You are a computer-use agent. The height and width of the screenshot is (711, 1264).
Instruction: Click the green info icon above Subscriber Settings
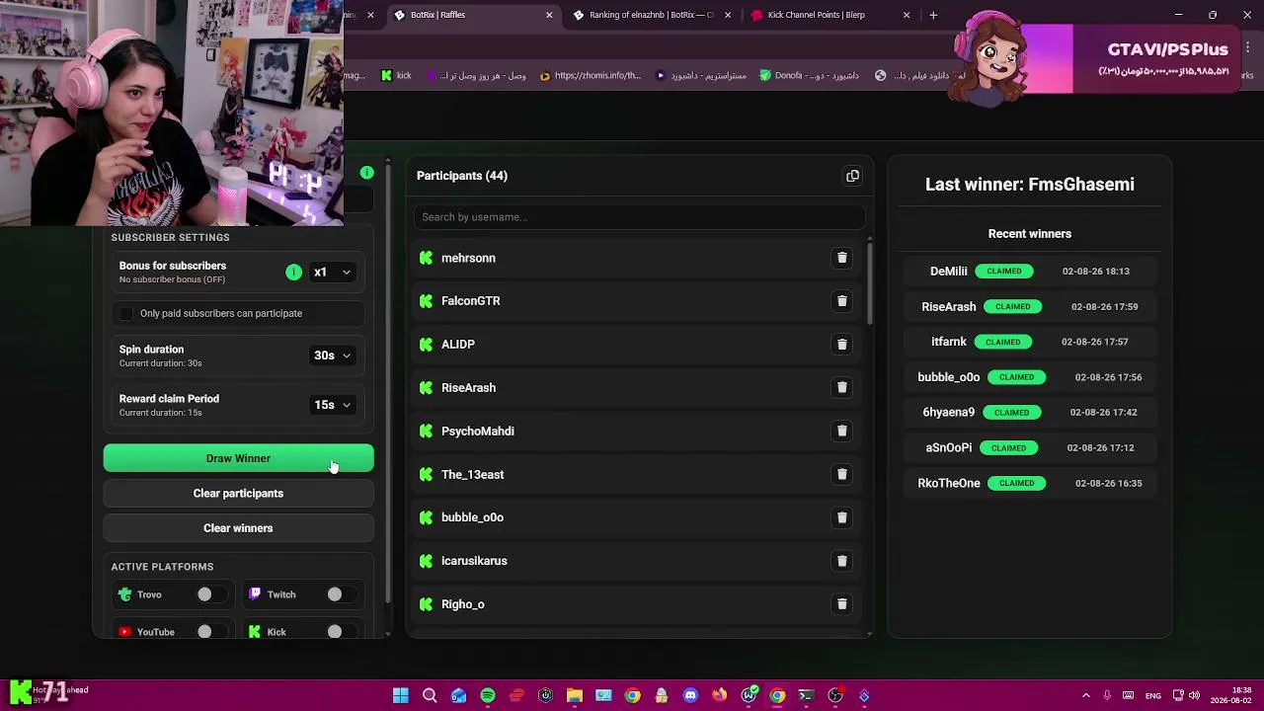367,173
